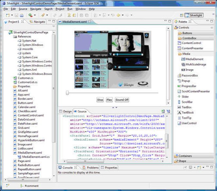Open Project Explorer view menu triangle

coord(54,26)
